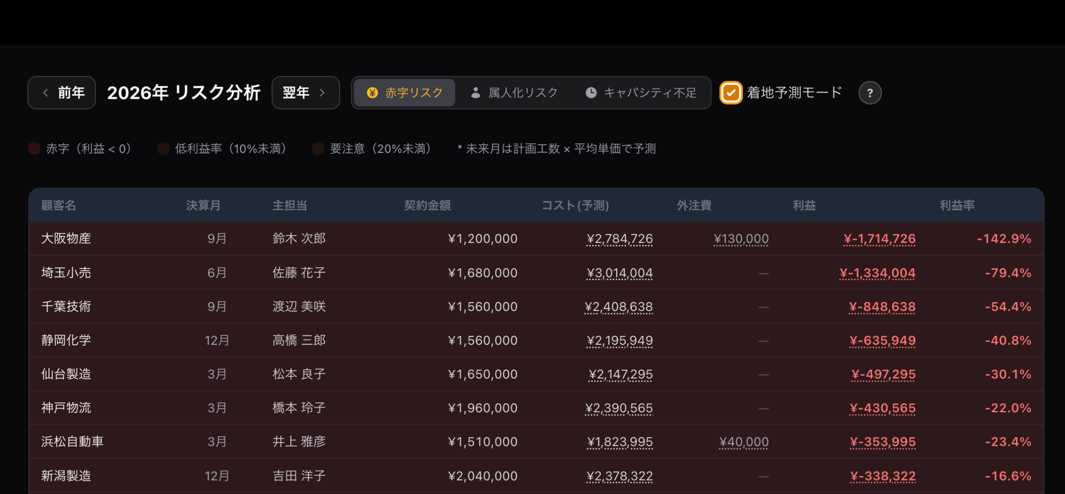Click predicted cost ¥2,195,949
1065x494 pixels.
[x=620, y=341]
